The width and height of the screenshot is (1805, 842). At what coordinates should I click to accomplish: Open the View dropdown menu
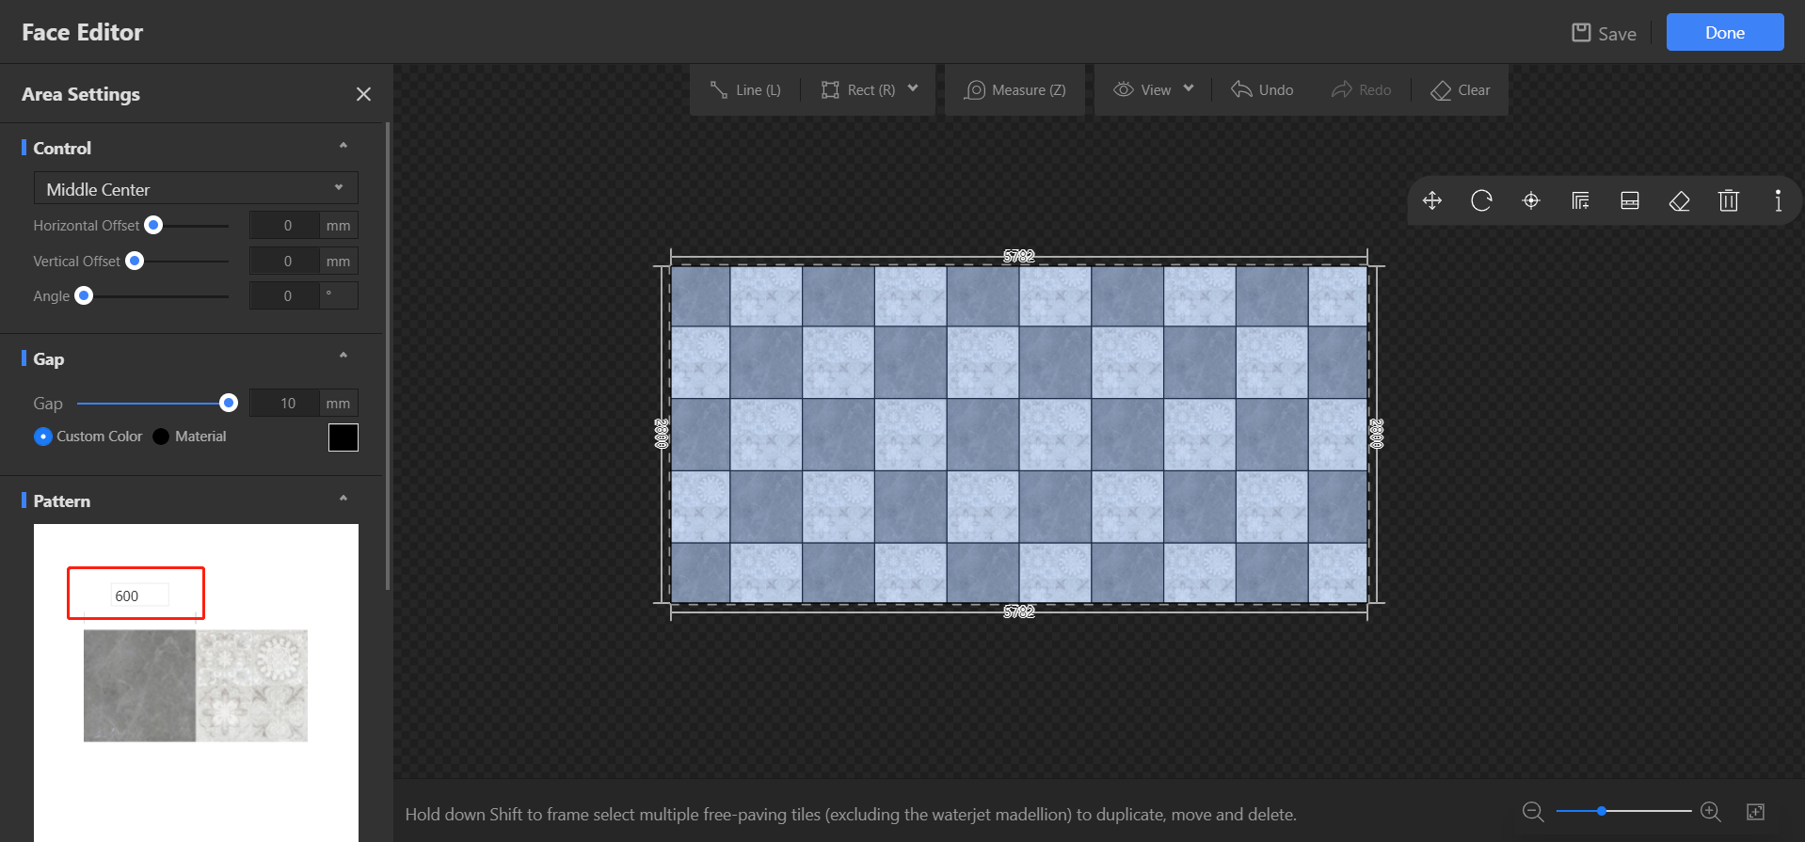point(1154,90)
